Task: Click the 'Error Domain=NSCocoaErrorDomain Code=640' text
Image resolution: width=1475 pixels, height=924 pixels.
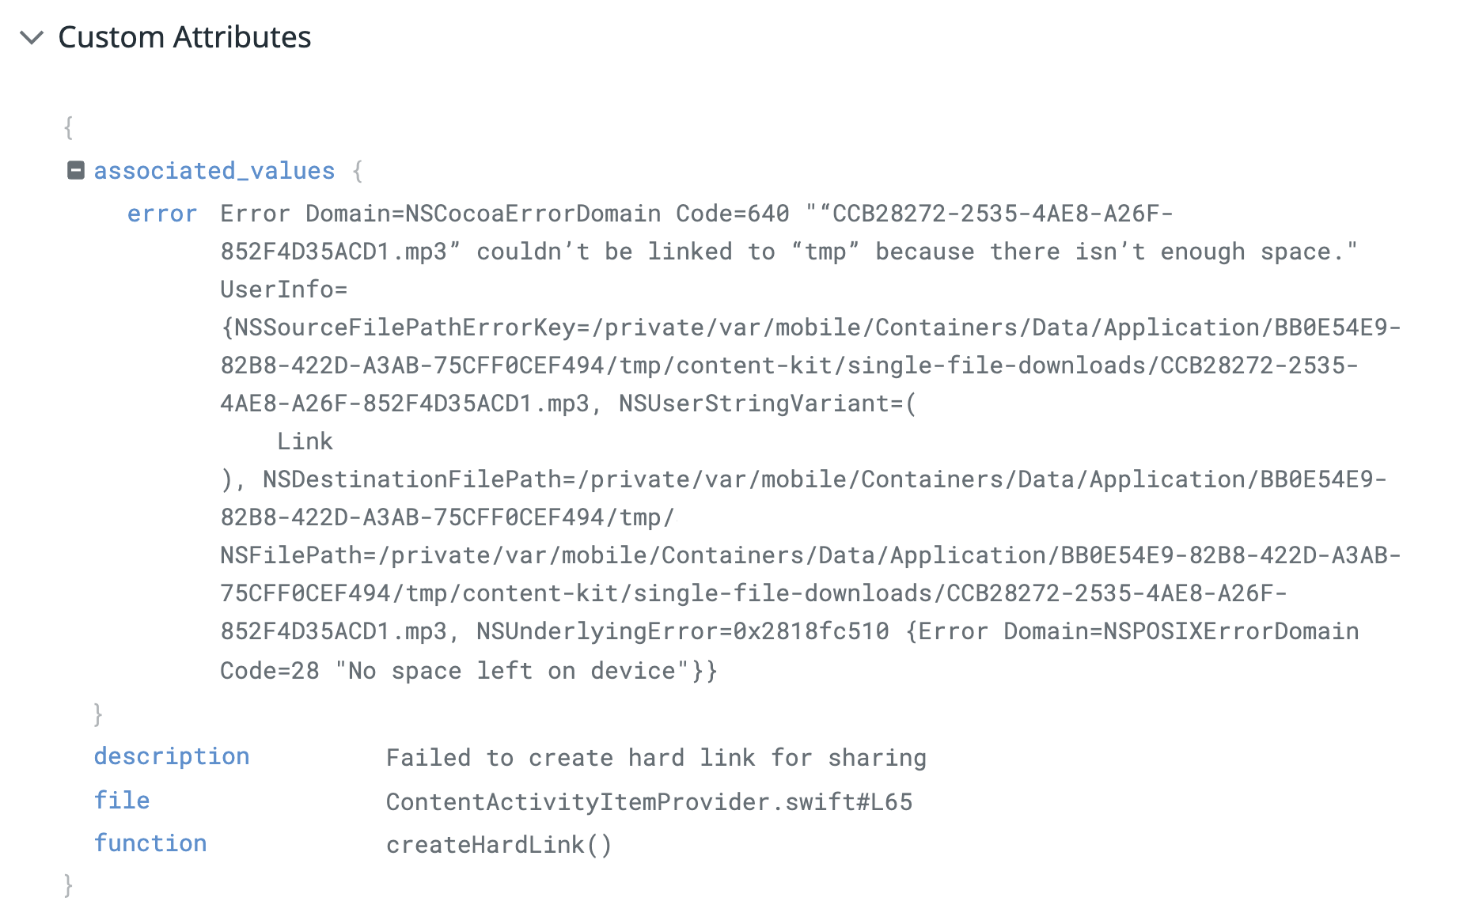Action: click(504, 214)
